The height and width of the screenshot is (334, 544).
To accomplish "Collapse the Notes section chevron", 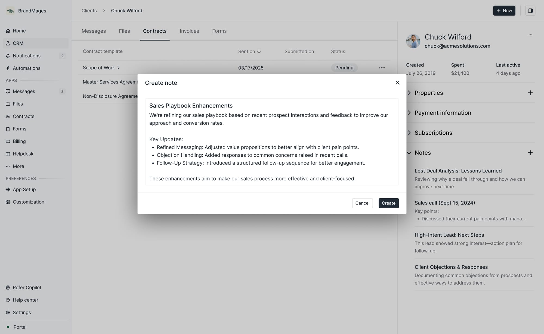I will [x=409, y=153].
